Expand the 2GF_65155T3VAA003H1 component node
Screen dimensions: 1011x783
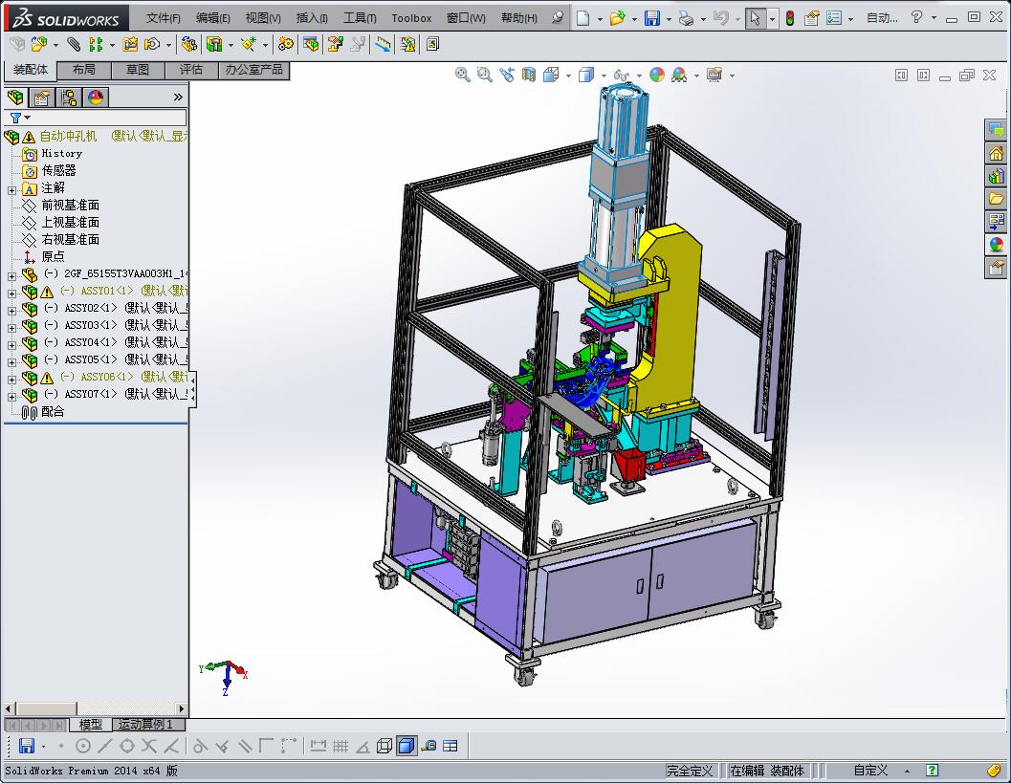tap(11, 276)
